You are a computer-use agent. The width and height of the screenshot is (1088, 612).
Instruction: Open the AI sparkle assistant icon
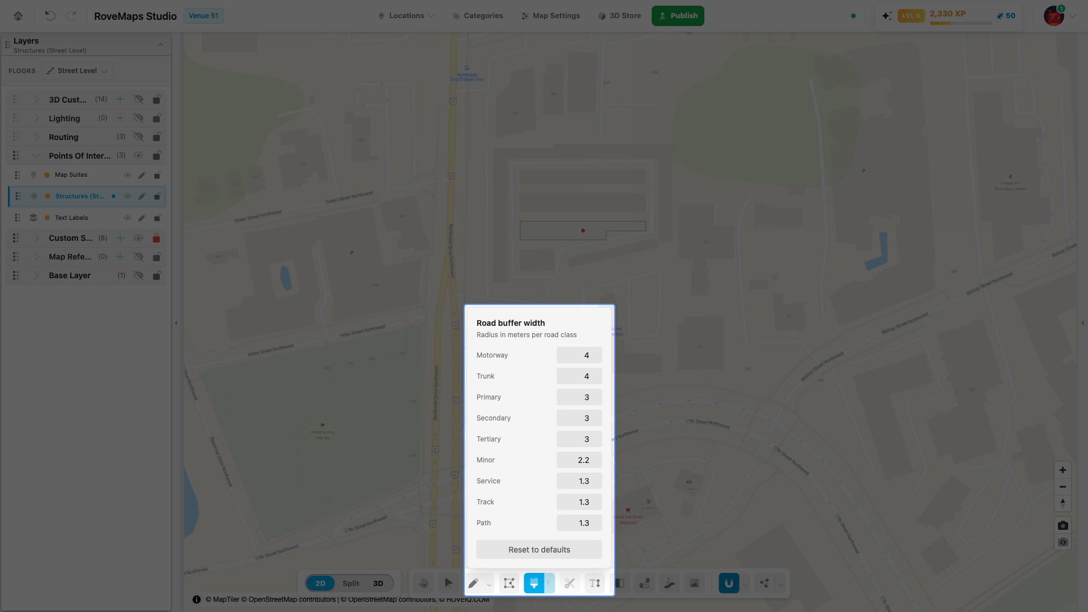click(x=887, y=16)
